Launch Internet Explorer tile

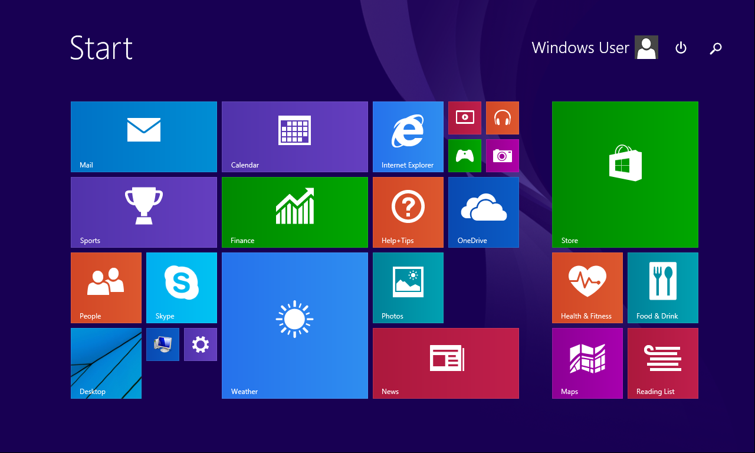[408, 137]
